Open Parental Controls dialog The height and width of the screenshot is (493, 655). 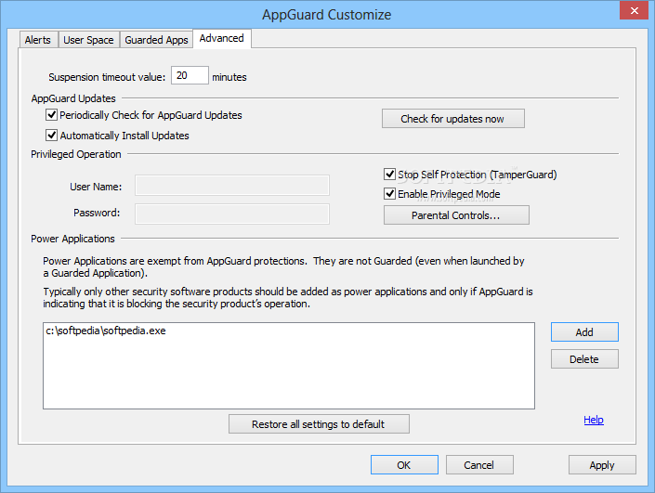tap(456, 215)
